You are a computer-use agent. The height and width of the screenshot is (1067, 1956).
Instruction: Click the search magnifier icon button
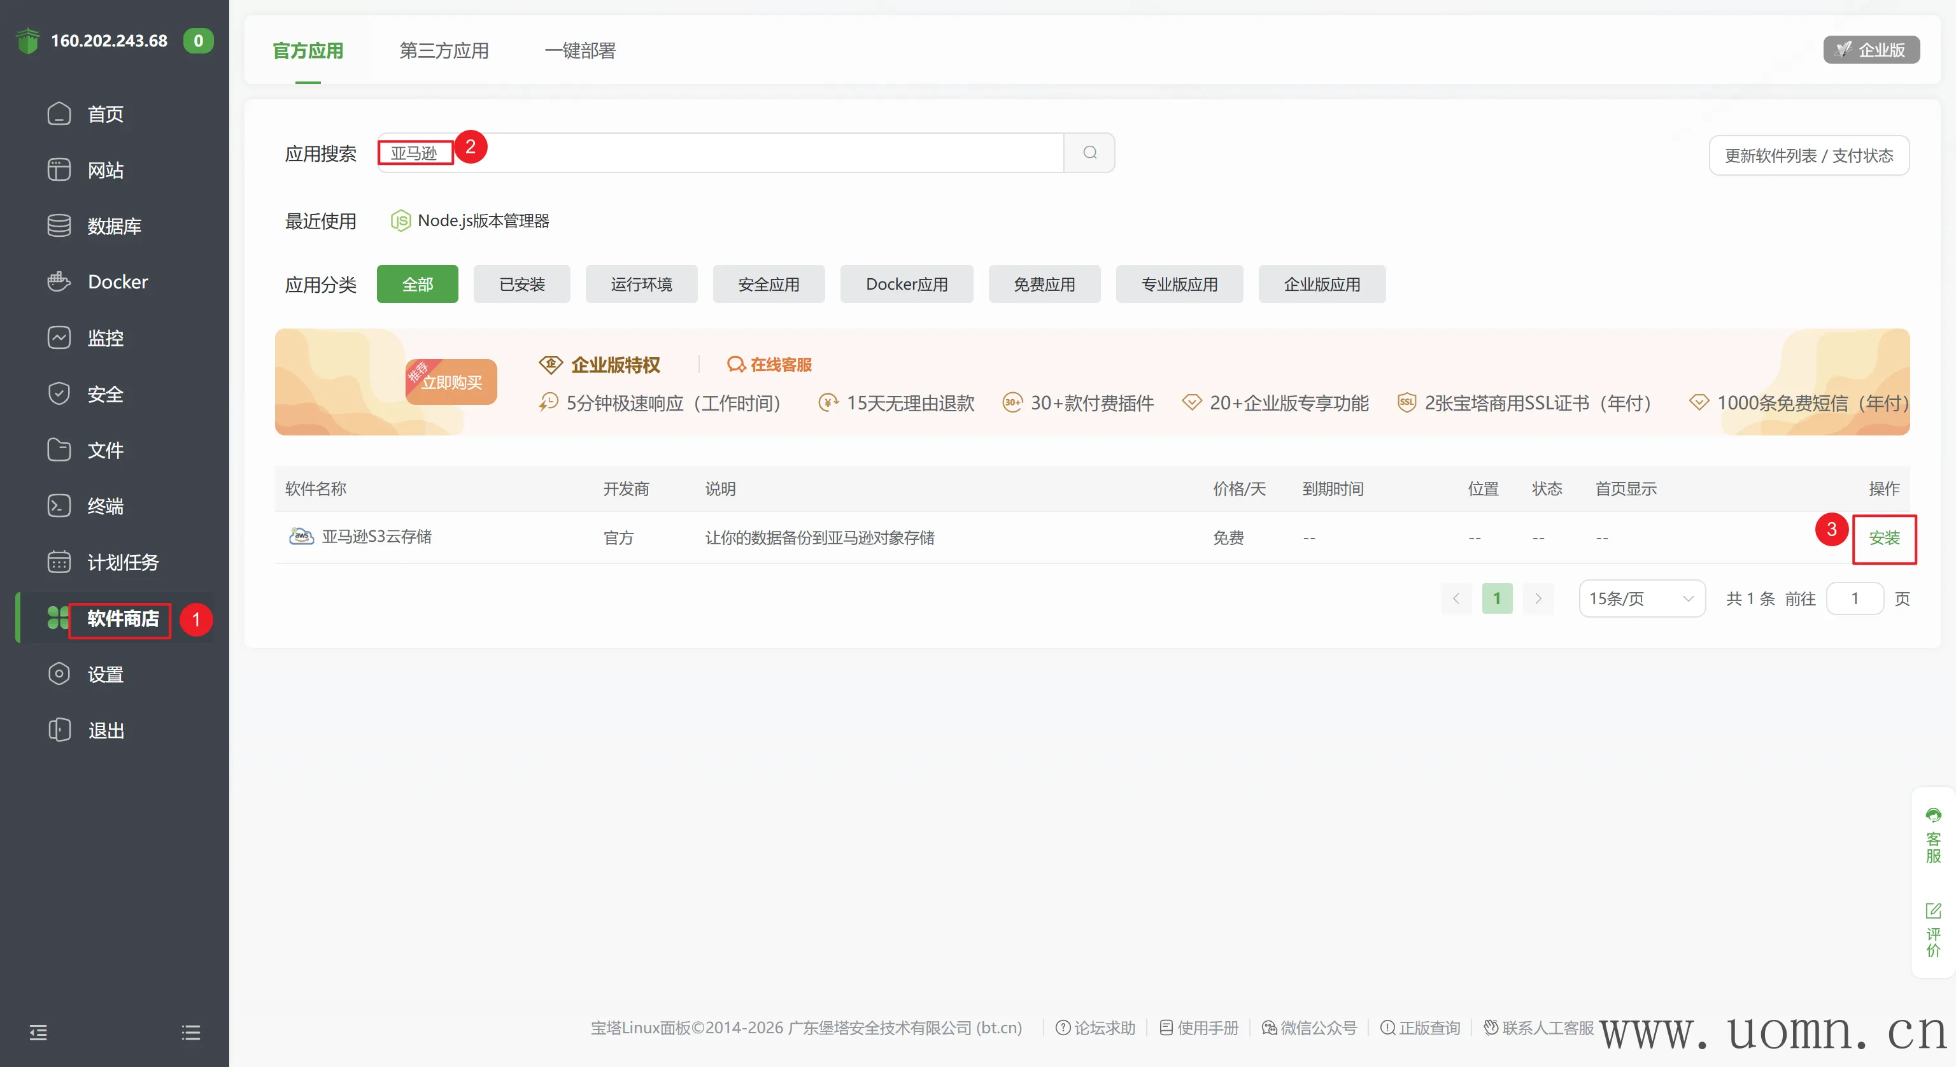click(1089, 153)
